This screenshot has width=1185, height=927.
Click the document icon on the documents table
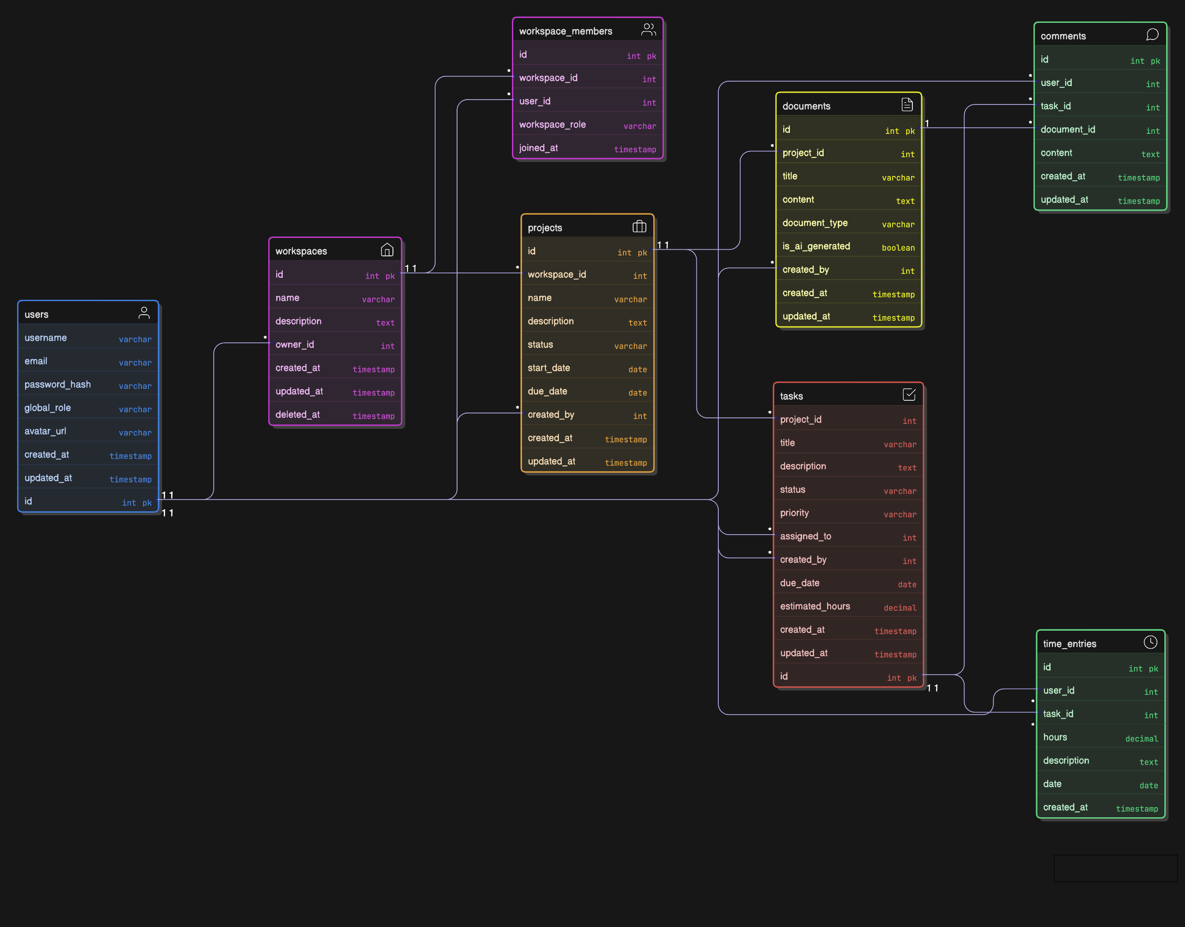coord(907,104)
